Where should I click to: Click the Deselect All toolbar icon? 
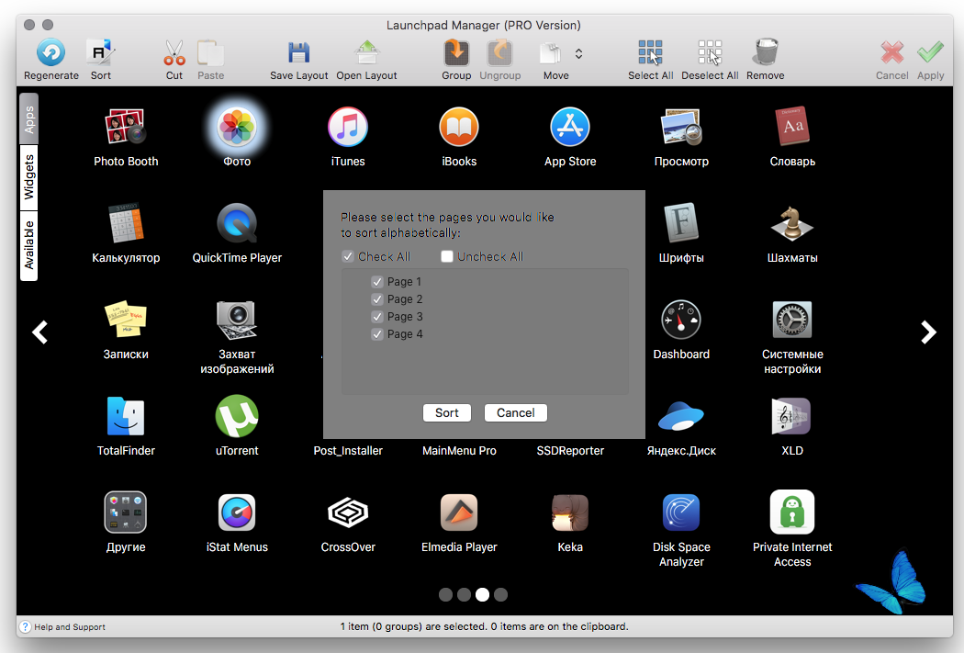point(710,53)
